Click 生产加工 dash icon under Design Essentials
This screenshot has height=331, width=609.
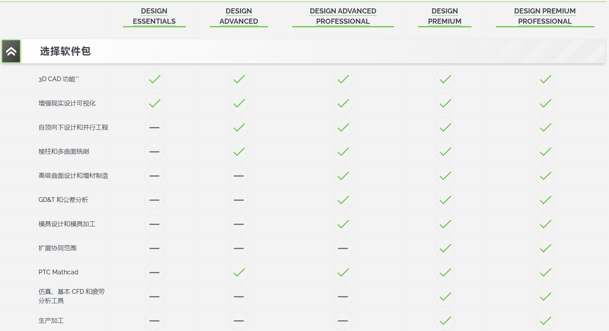[x=154, y=321]
